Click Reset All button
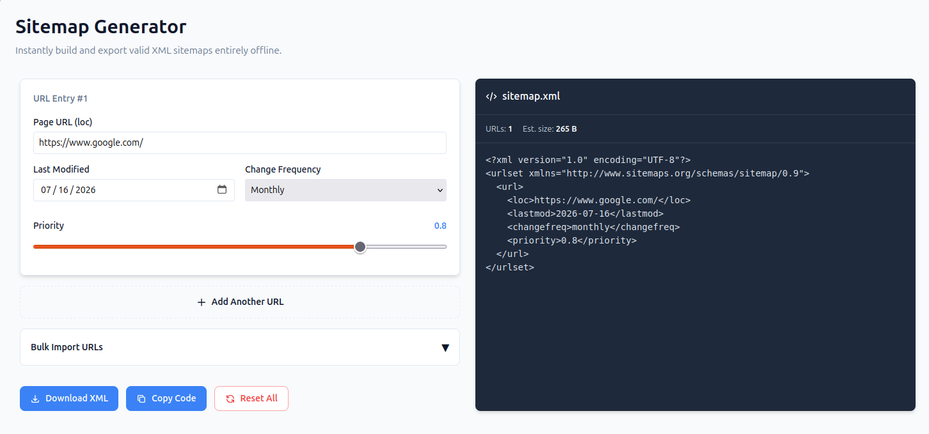Viewport: 929px width, 434px height. click(x=251, y=398)
